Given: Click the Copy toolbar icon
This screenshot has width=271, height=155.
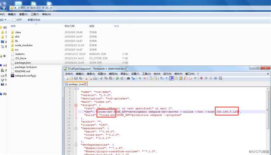Looking at the screenshot, I should (x=106, y=79).
